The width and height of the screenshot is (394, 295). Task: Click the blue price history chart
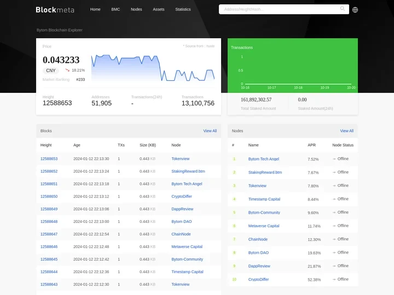click(153, 68)
